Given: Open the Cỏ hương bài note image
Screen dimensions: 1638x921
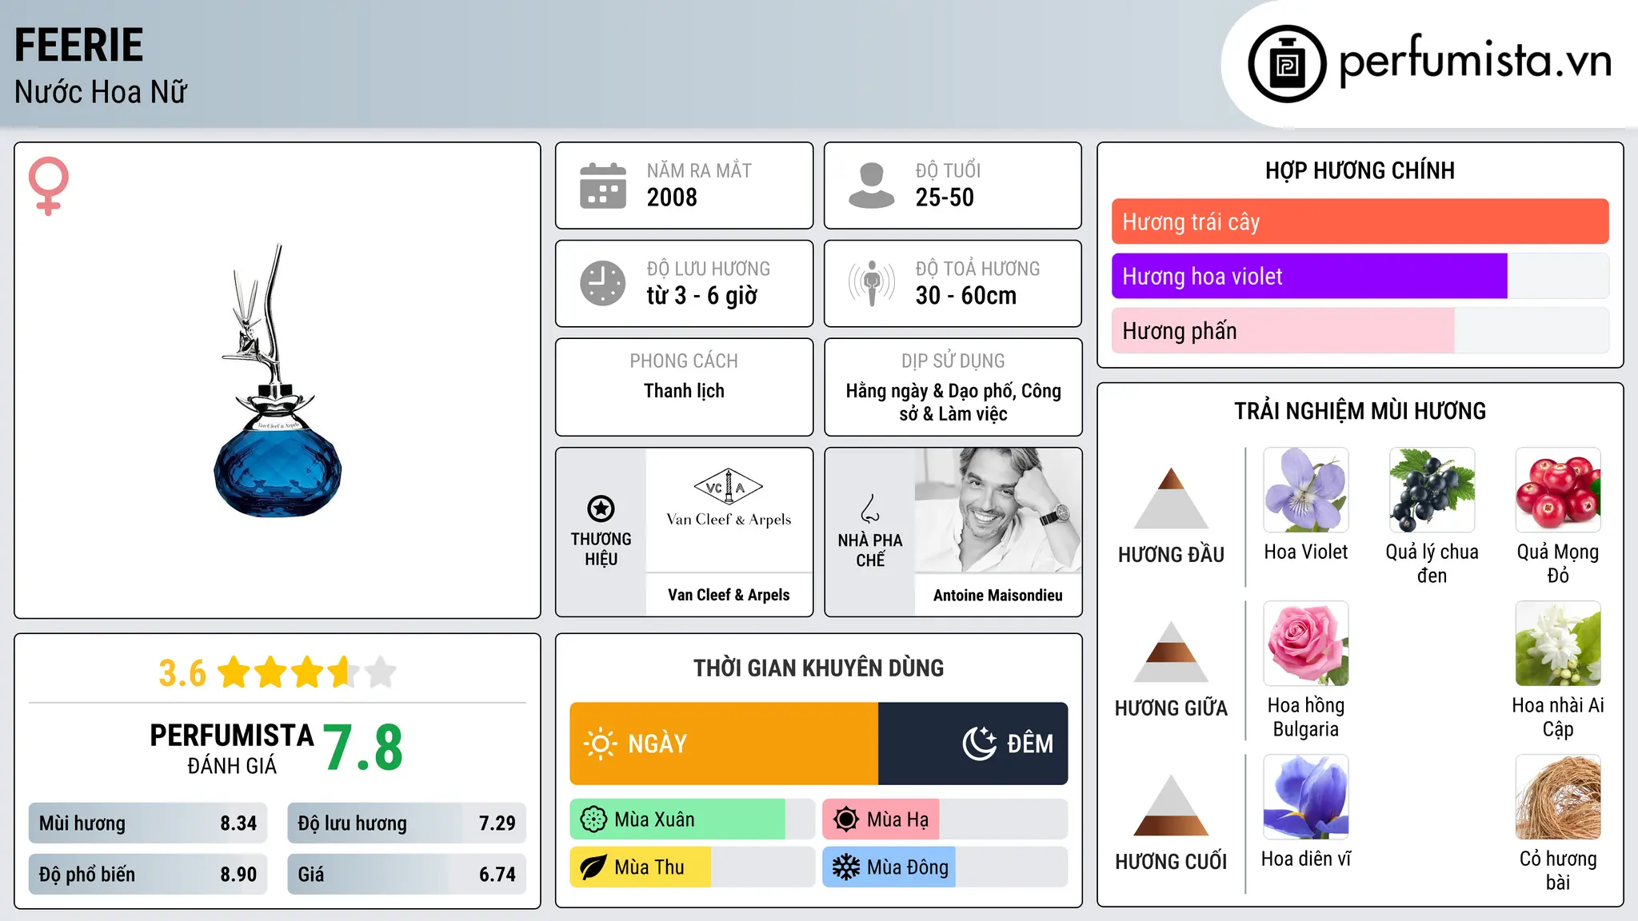Looking at the screenshot, I should click(1558, 797).
